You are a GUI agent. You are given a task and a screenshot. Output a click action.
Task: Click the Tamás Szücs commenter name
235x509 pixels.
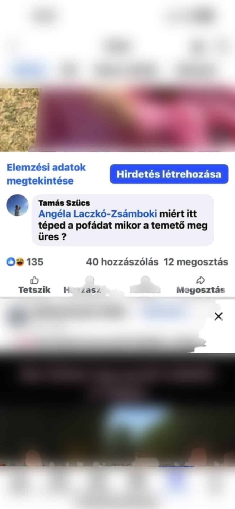click(64, 203)
